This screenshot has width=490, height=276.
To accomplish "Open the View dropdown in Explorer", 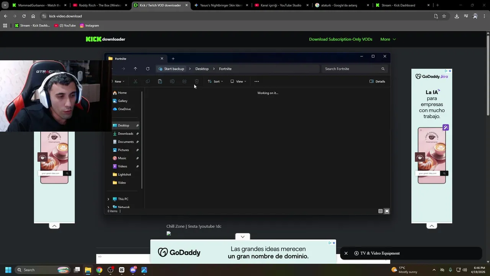I will 238,81.
